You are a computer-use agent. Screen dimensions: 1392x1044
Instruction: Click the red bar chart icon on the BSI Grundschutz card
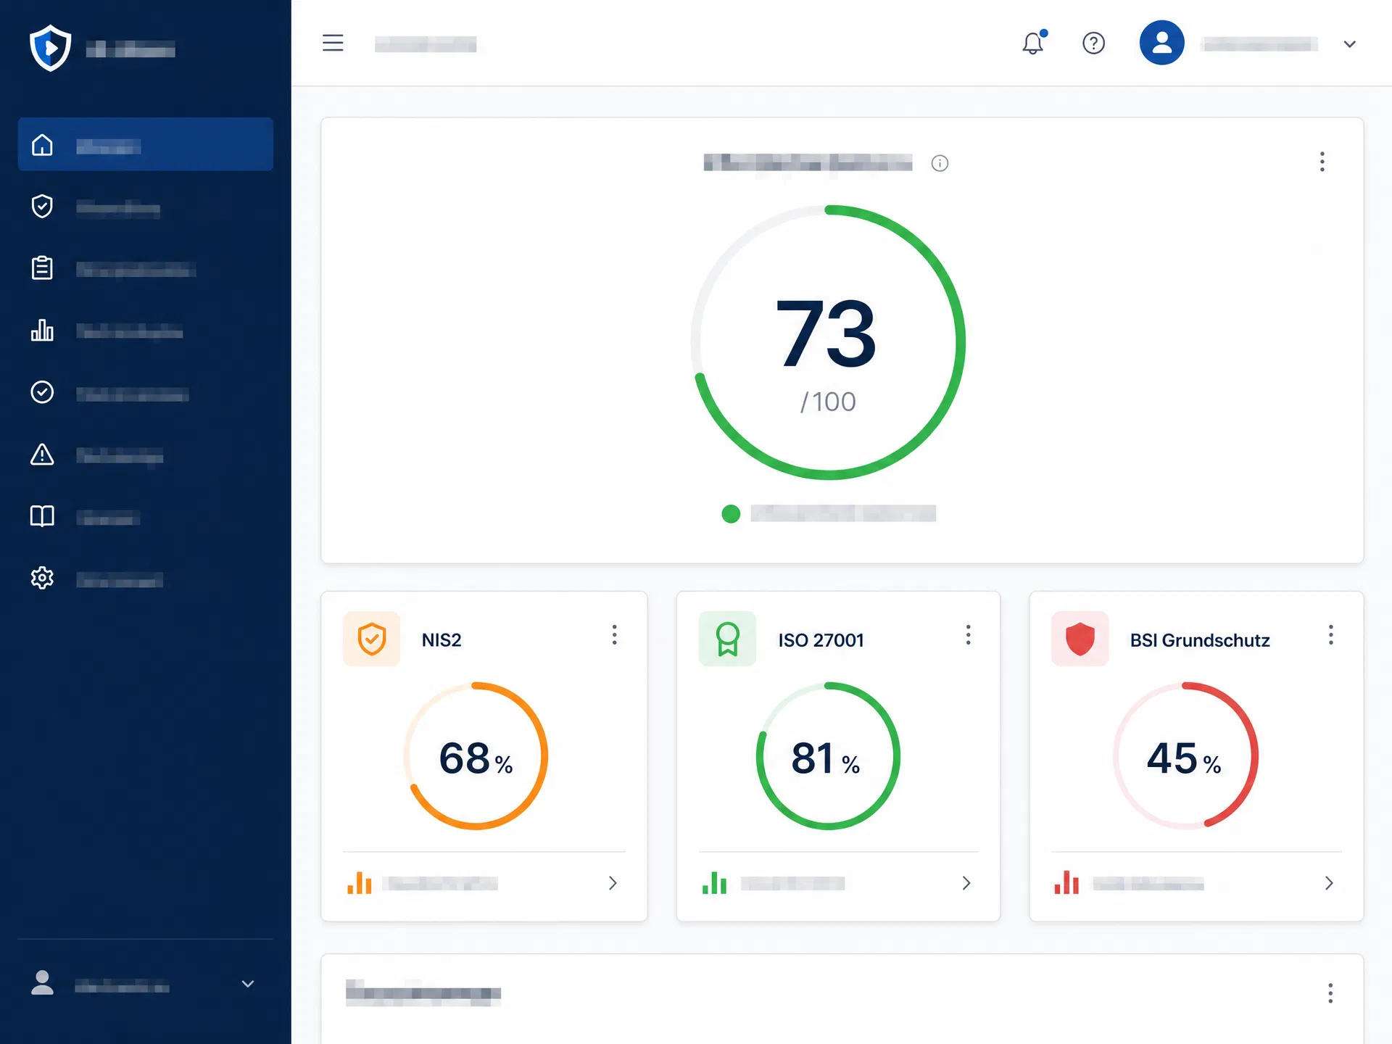coord(1066,882)
